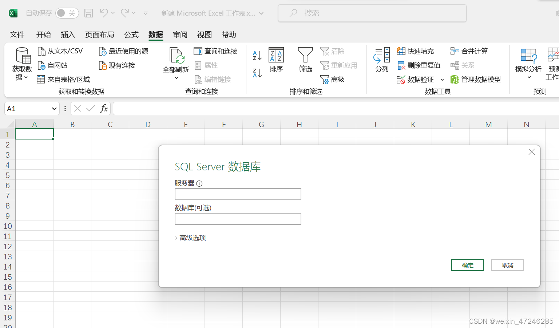The width and height of the screenshot is (559, 328).
Task: Close the SQL Server database dialog
Action: (532, 152)
